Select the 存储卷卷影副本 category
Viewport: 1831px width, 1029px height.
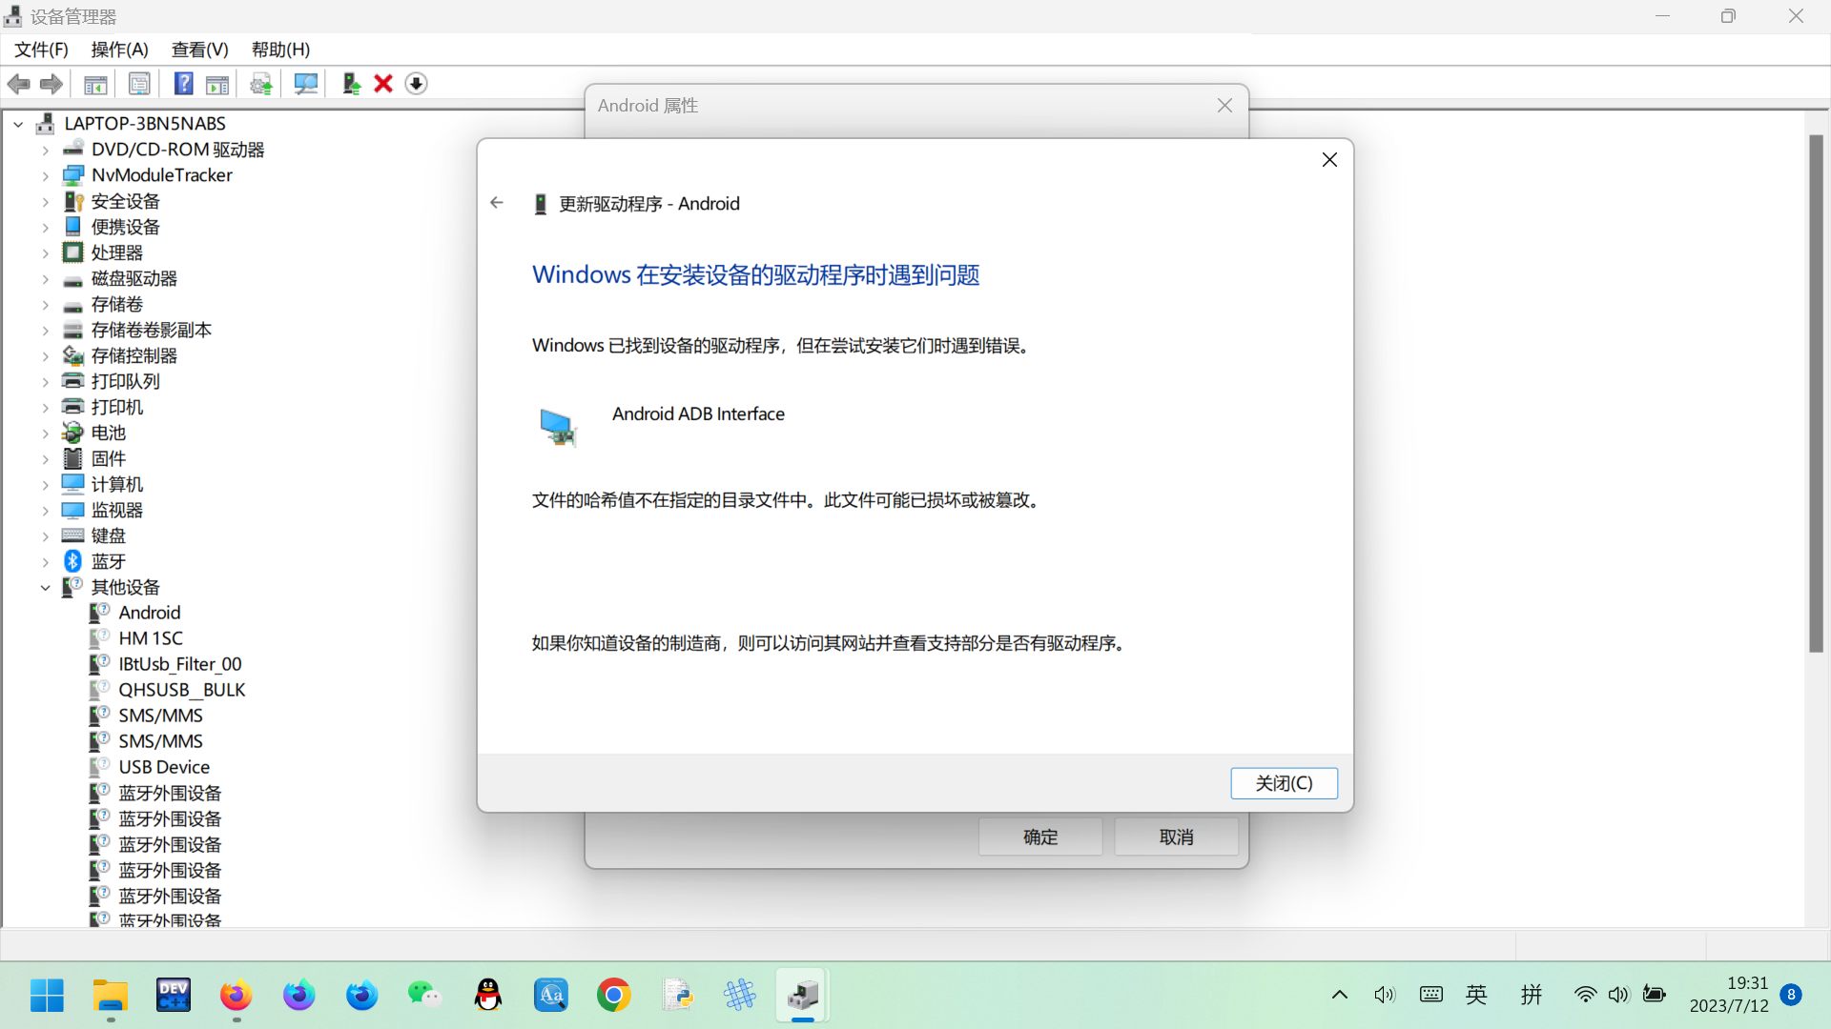(151, 330)
